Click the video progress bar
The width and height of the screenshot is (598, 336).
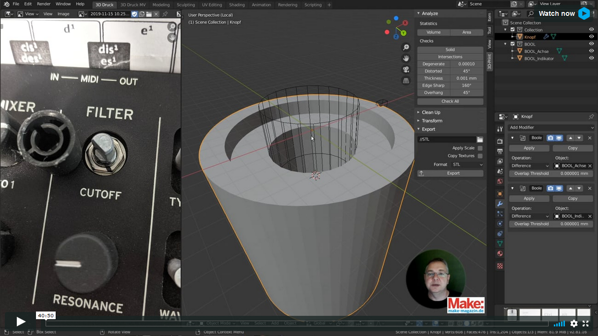point(298,324)
